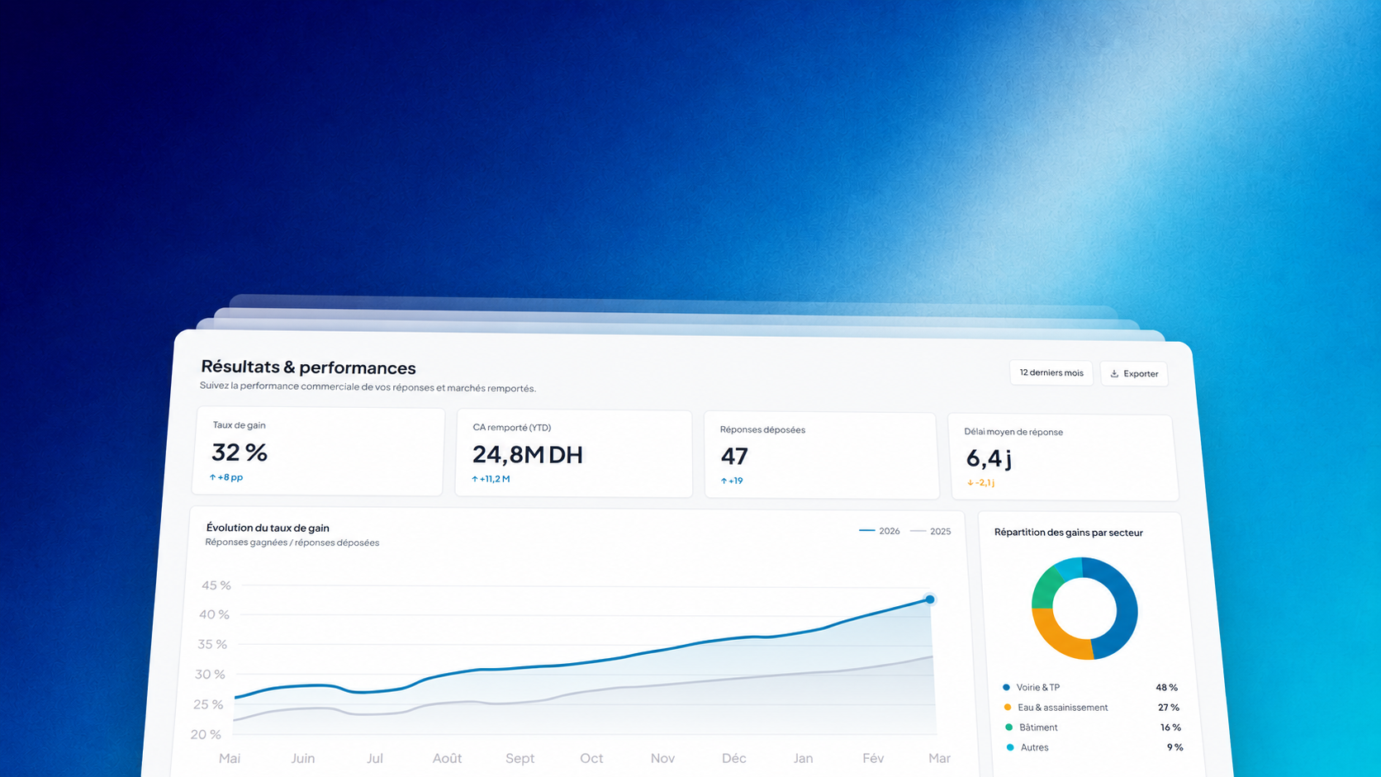Click the Mar data point on the 2026 line
This screenshot has height=777, width=1381.
[x=930, y=599]
